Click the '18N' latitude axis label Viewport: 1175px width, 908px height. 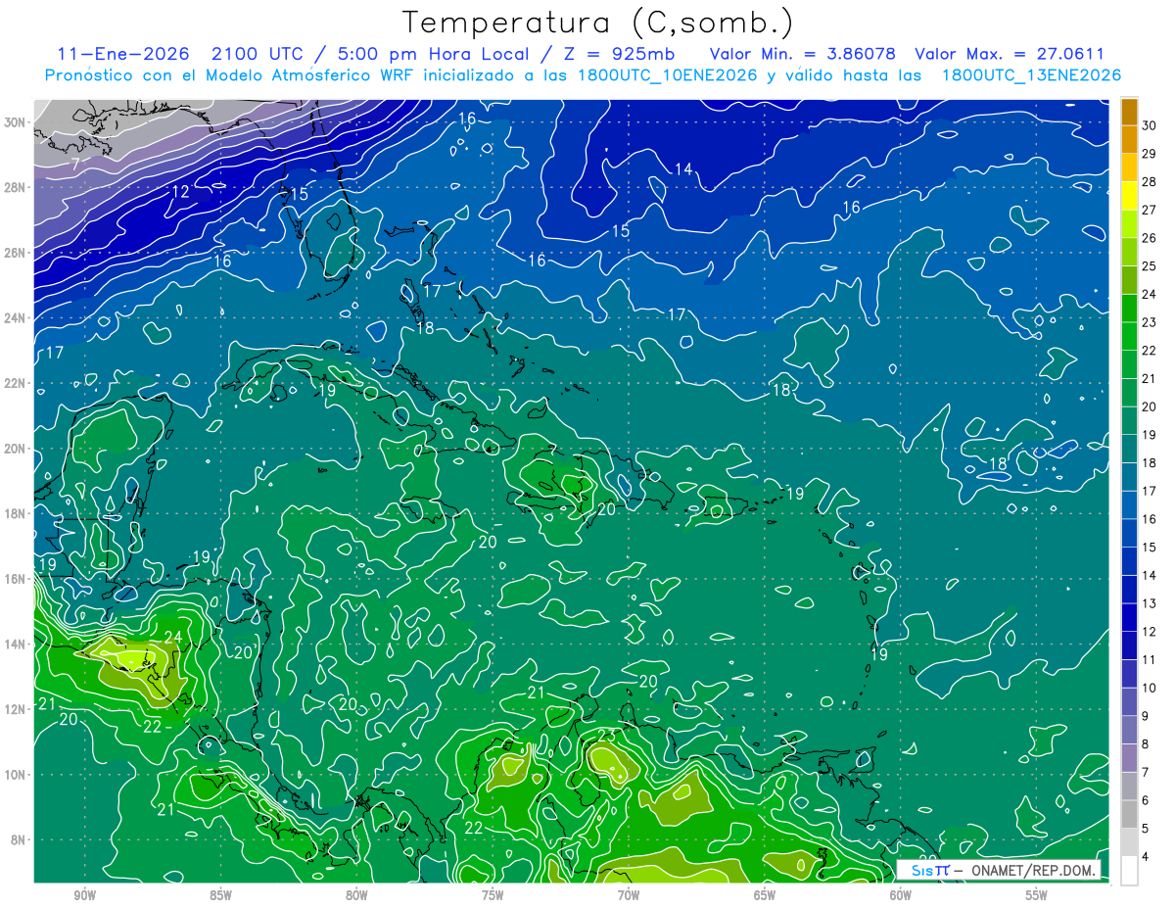(x=17, y=513)
